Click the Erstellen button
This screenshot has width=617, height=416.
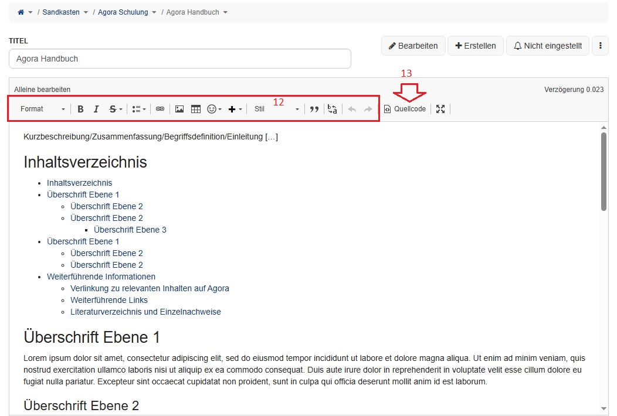click(476, 46)
